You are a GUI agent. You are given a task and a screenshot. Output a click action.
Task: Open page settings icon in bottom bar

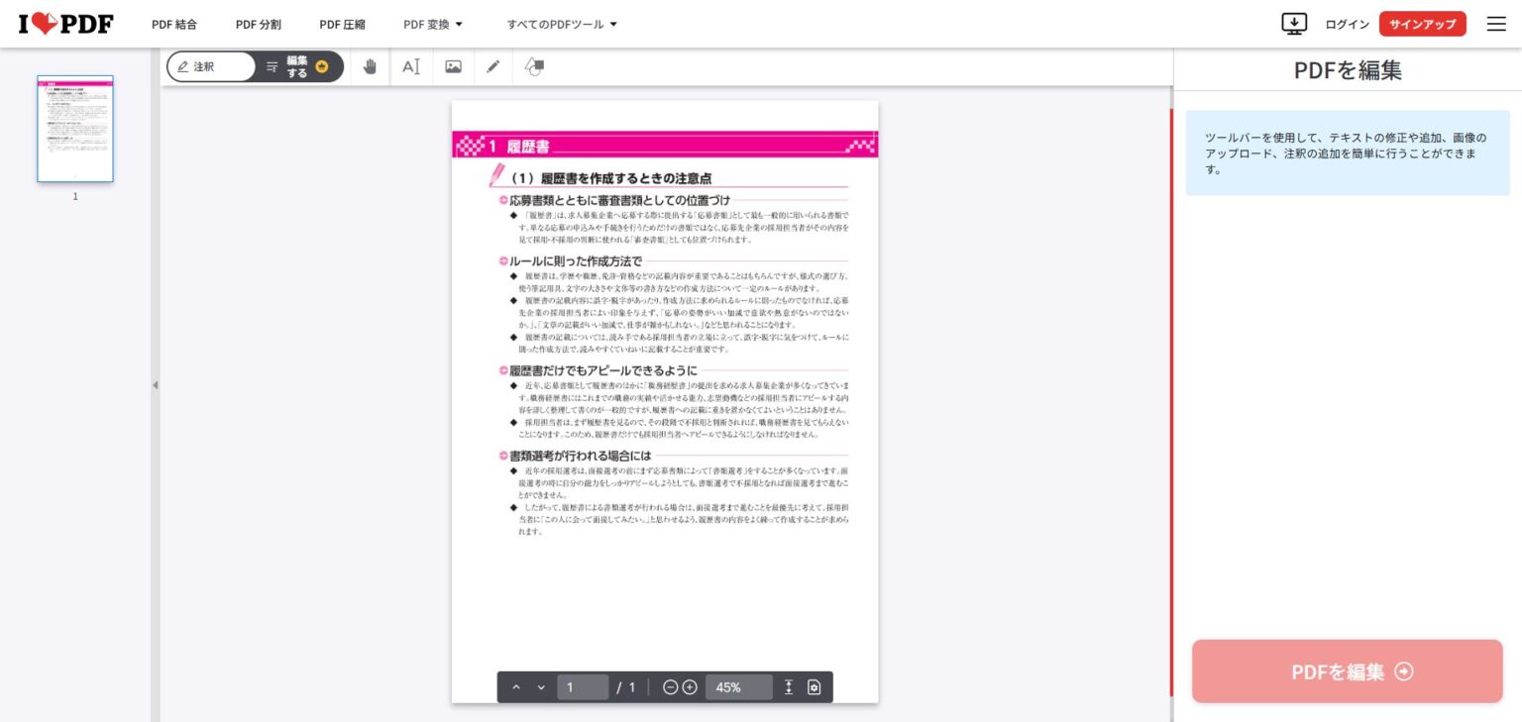[x=815, y=687]
